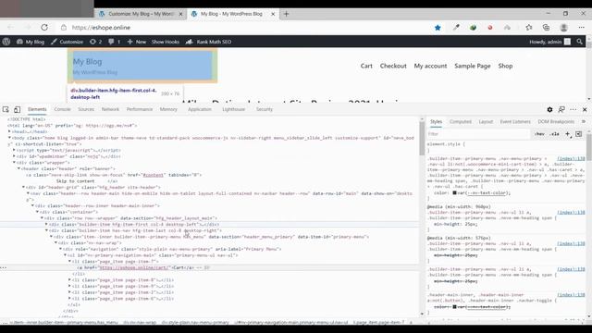
Task: Toggle the .cls class editor
Action: point(555,134)
